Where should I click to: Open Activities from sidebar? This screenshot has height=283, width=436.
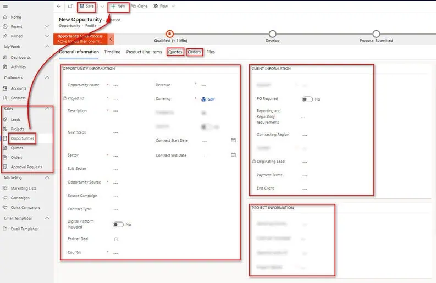coord(18,67)
